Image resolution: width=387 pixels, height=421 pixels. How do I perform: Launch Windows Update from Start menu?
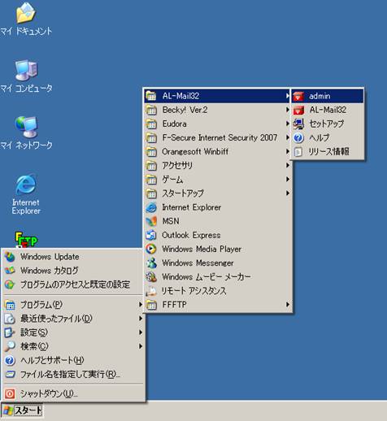point(73,257)
